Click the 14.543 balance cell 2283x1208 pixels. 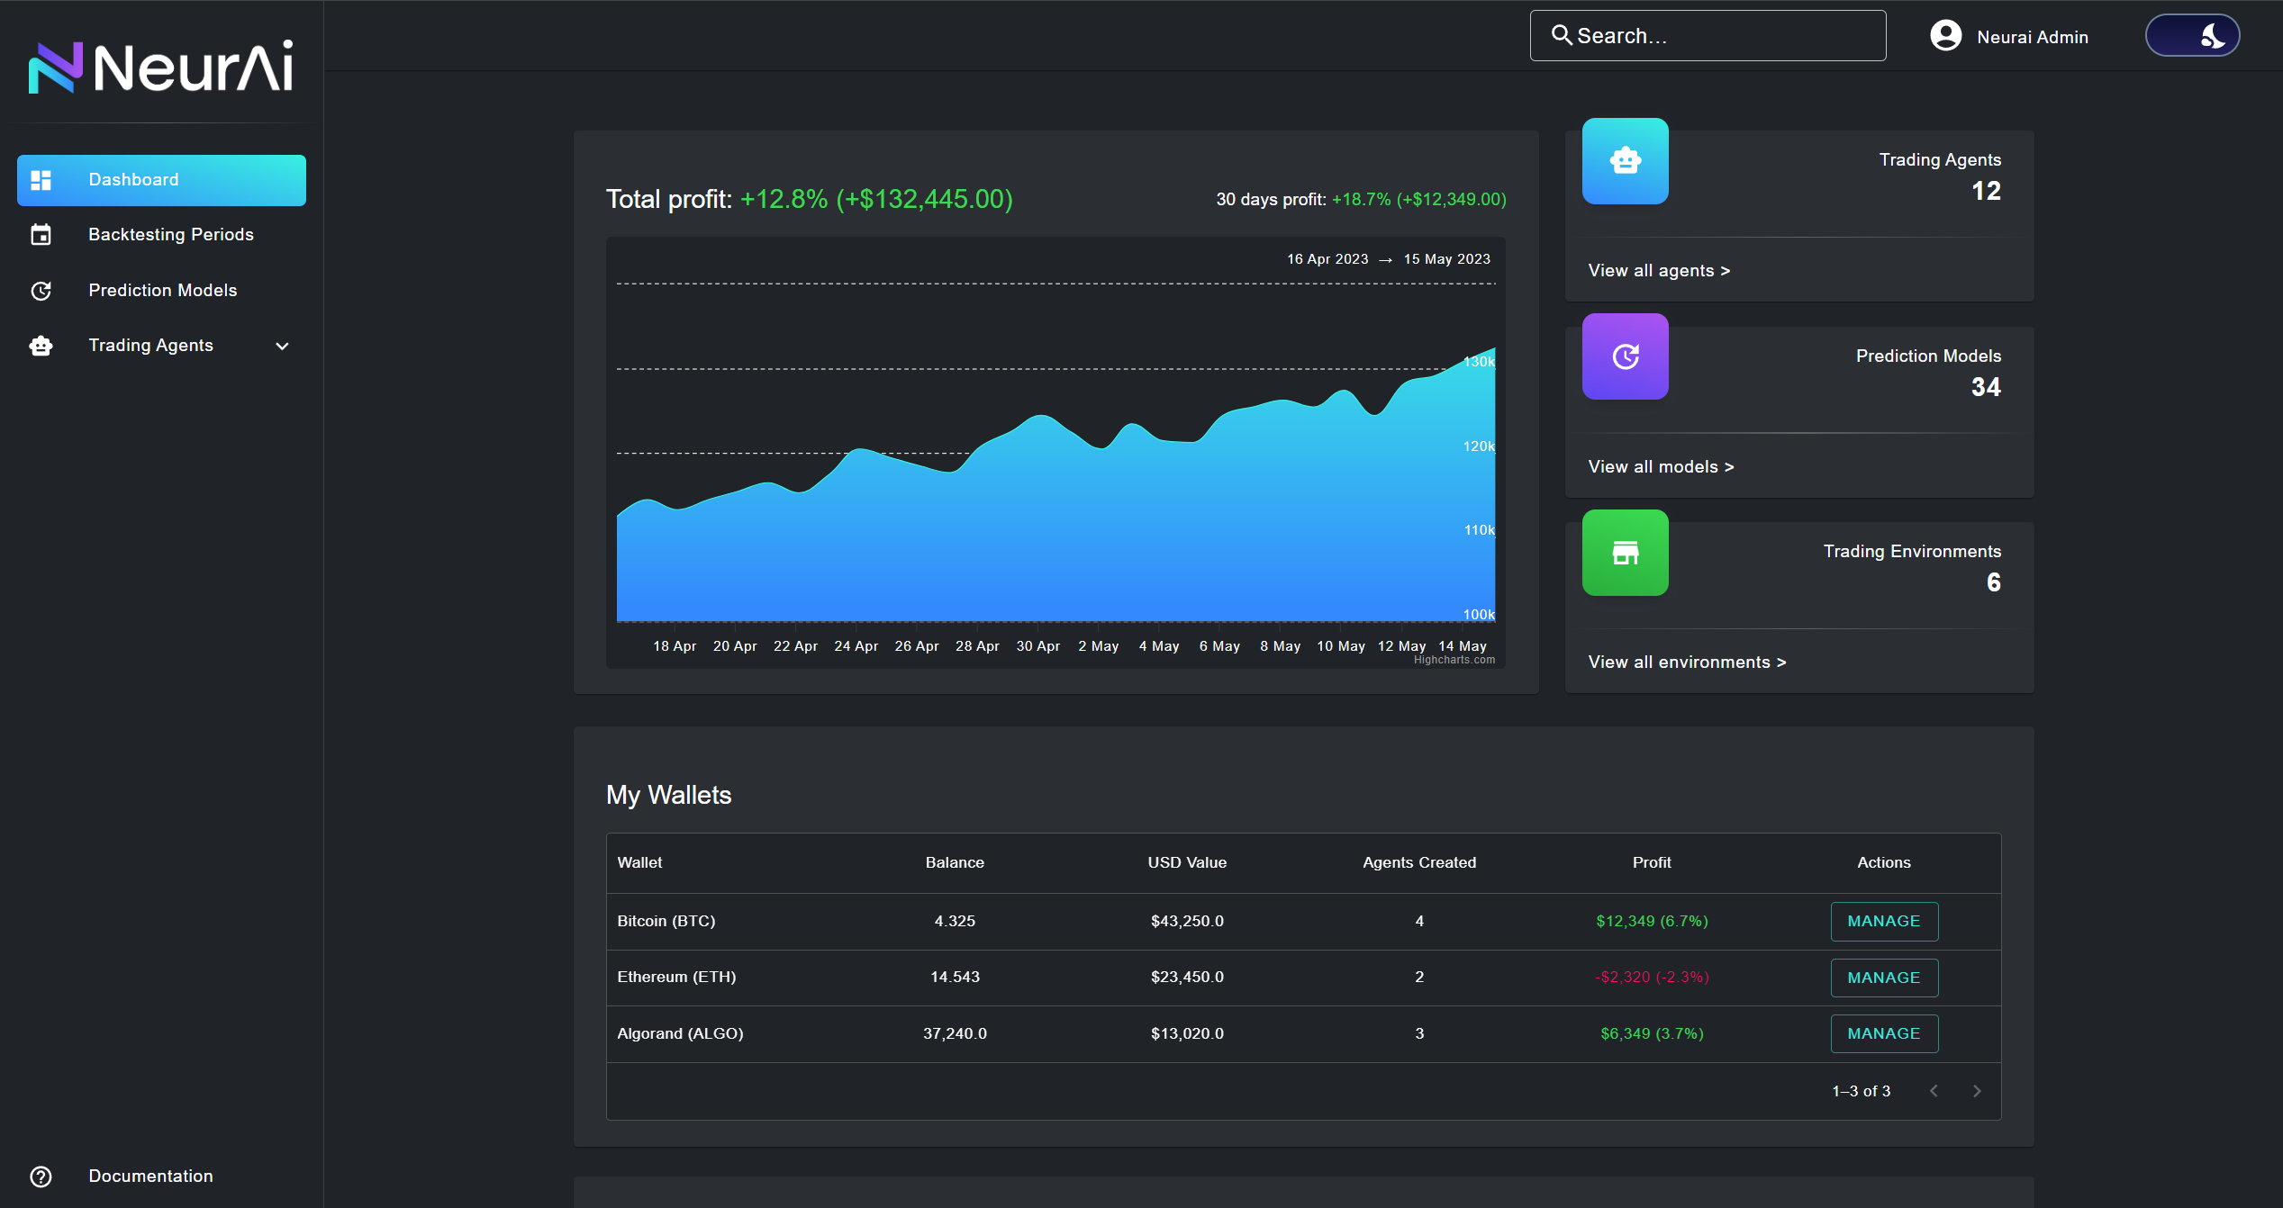tap(955, 978)
